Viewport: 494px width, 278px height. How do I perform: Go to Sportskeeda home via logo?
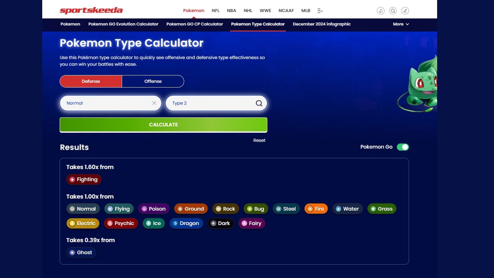[x=91, y=11]
